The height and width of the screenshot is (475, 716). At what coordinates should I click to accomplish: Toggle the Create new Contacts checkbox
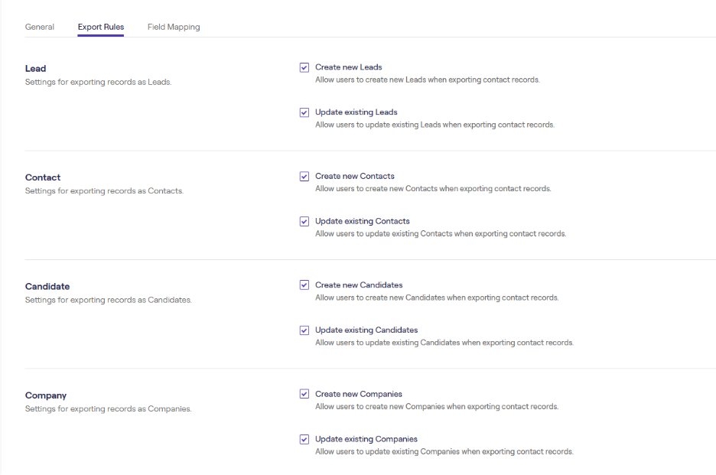click(x=304, y=177)
